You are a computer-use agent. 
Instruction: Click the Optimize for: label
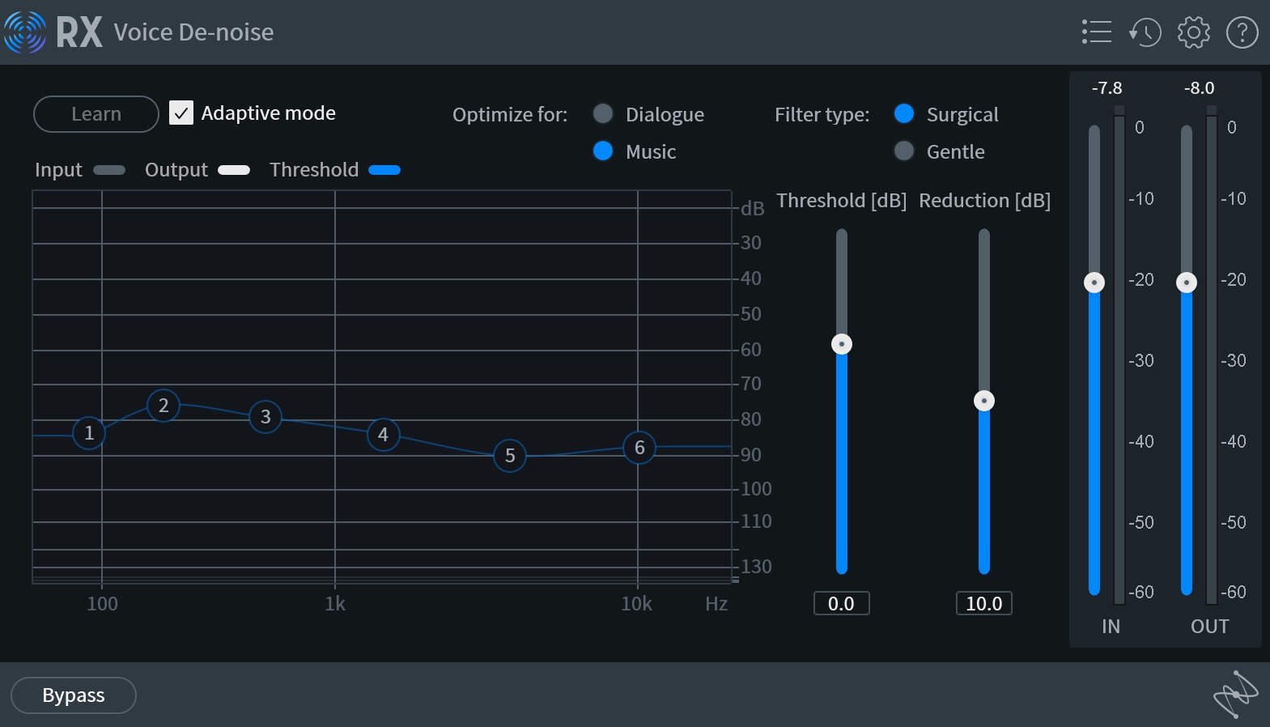point(510,115)
